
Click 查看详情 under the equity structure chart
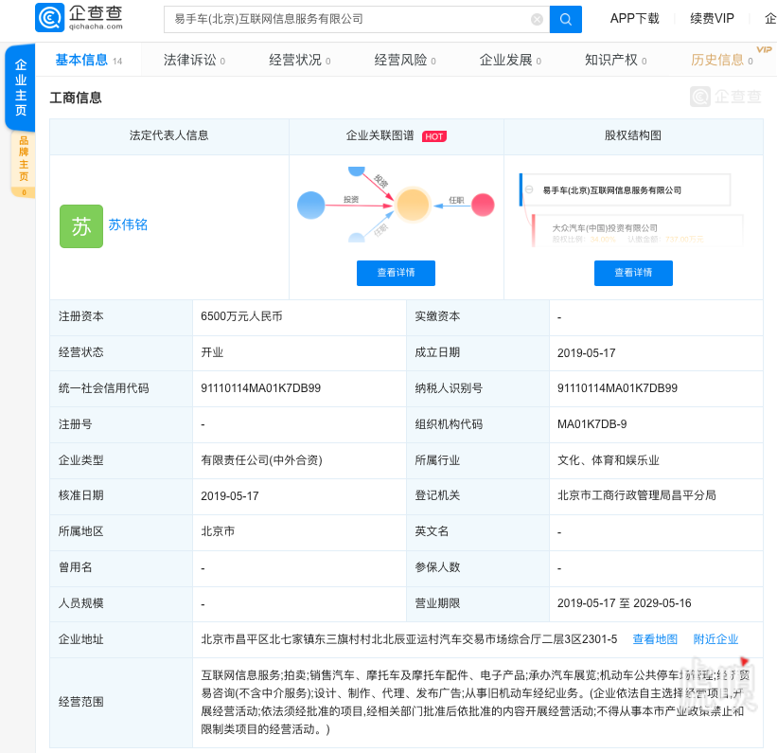(633, 273)
